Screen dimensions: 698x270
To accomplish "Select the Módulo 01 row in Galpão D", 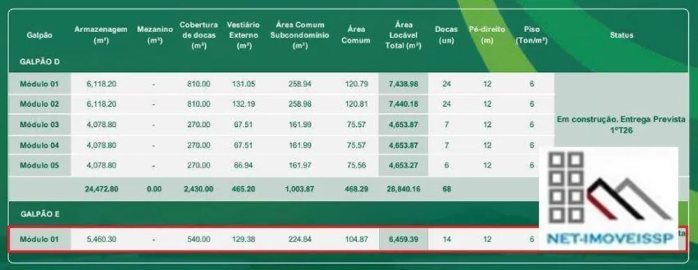I will 281,84.
